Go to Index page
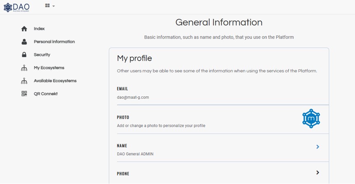 tap(39, 29)
